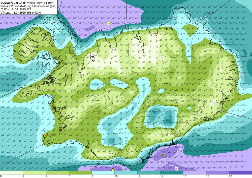252x178 pixels.
Task: Choose the 10–12 m/s light teal legend swatch
Action: point(126,173)
